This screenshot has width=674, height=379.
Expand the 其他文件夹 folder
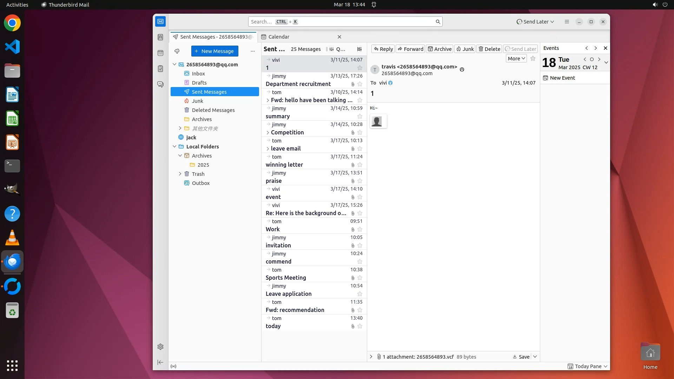[x=180, y=128]
